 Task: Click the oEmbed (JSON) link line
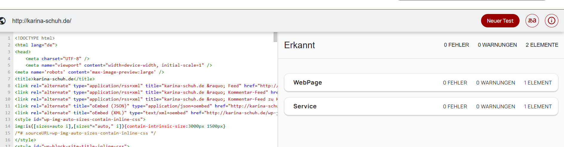(x=146, y=106)
